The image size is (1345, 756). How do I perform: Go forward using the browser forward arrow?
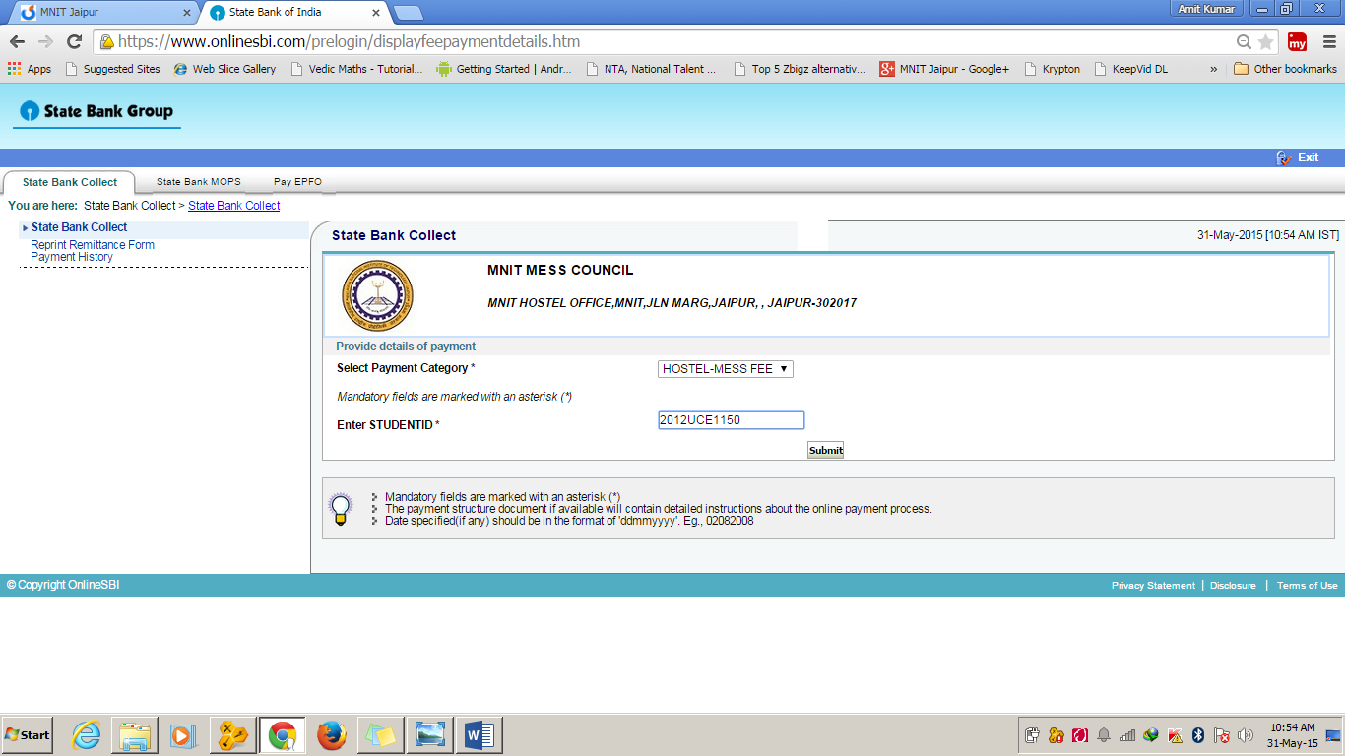point(45,42)
